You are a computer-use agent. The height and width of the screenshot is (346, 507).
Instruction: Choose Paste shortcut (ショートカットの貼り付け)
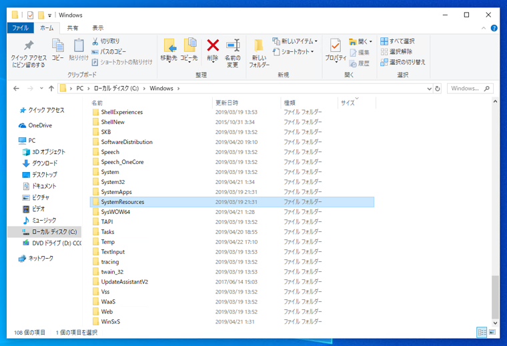pos(122,62)
